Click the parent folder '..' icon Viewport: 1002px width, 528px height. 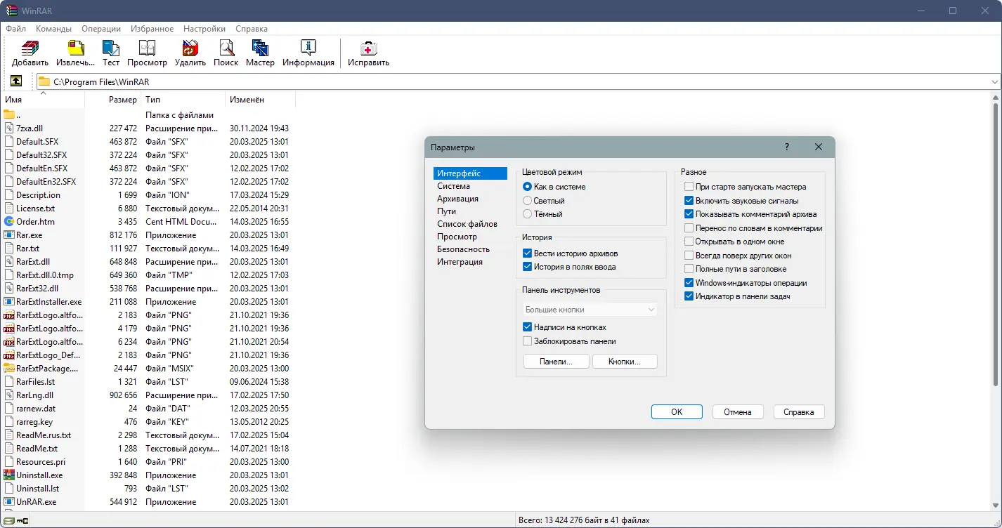tap(9, 114)
